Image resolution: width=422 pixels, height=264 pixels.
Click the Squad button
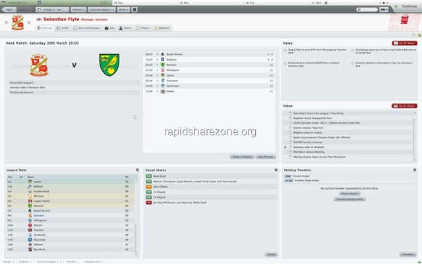[x=271, y=254]
